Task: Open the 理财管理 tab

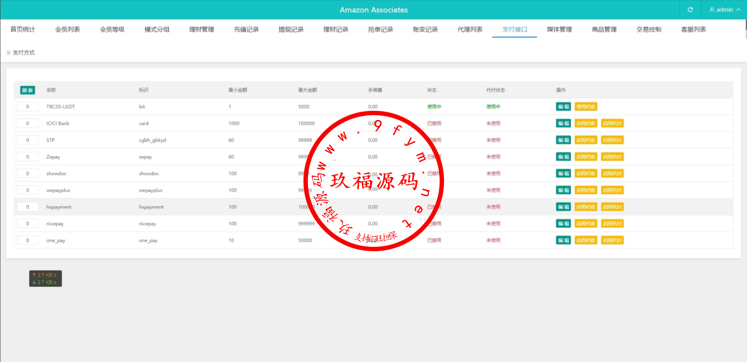Action: [x=202, y=30]
